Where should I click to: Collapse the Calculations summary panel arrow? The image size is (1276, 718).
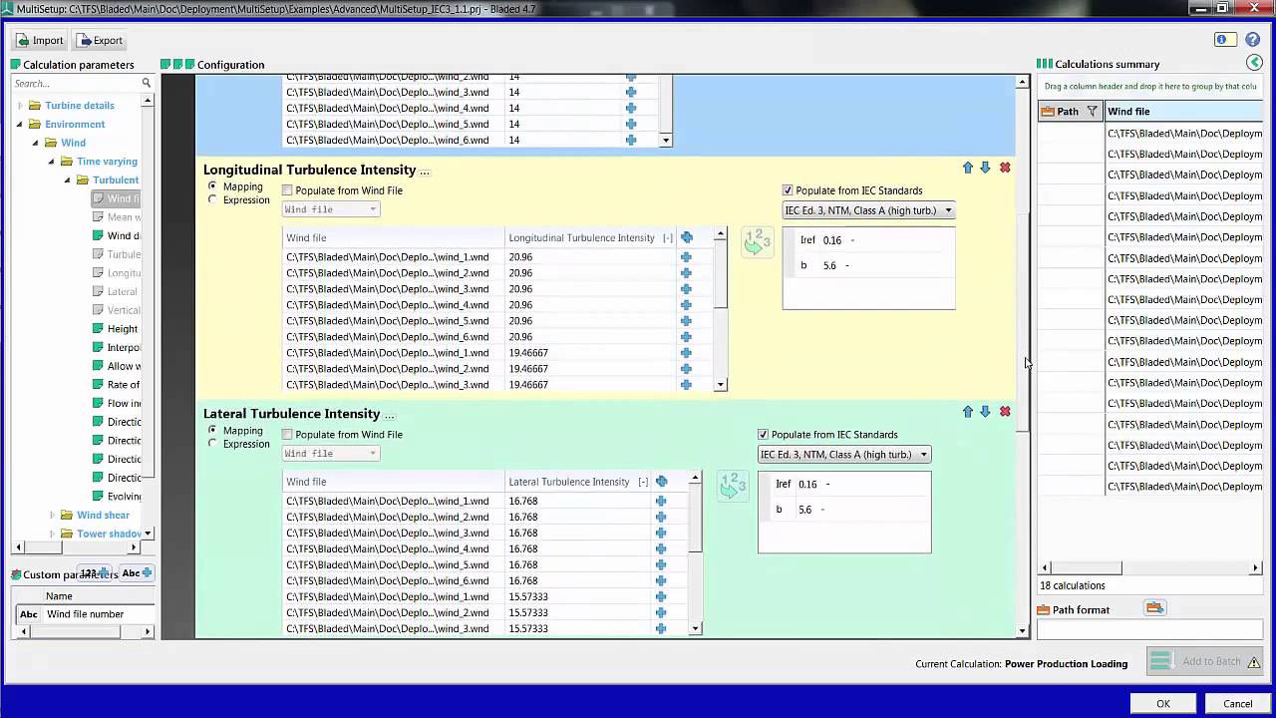point(1254,63)
